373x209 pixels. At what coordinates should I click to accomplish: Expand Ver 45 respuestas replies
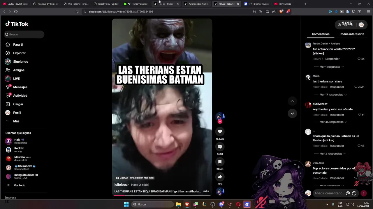click(x=334, y=122)
